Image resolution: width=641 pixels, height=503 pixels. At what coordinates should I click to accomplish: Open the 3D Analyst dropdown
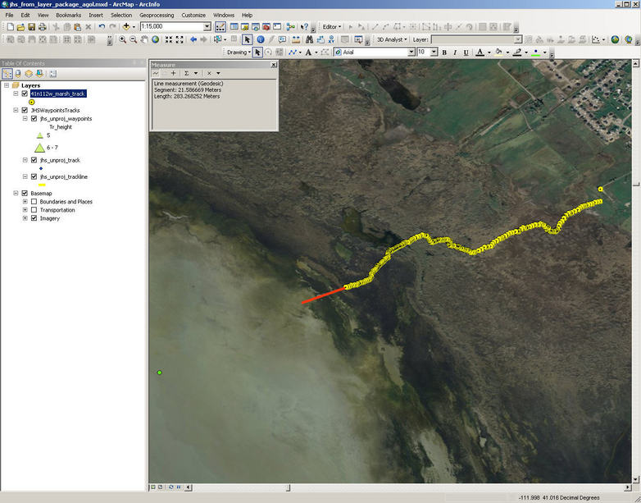click(x=392, y=39)
